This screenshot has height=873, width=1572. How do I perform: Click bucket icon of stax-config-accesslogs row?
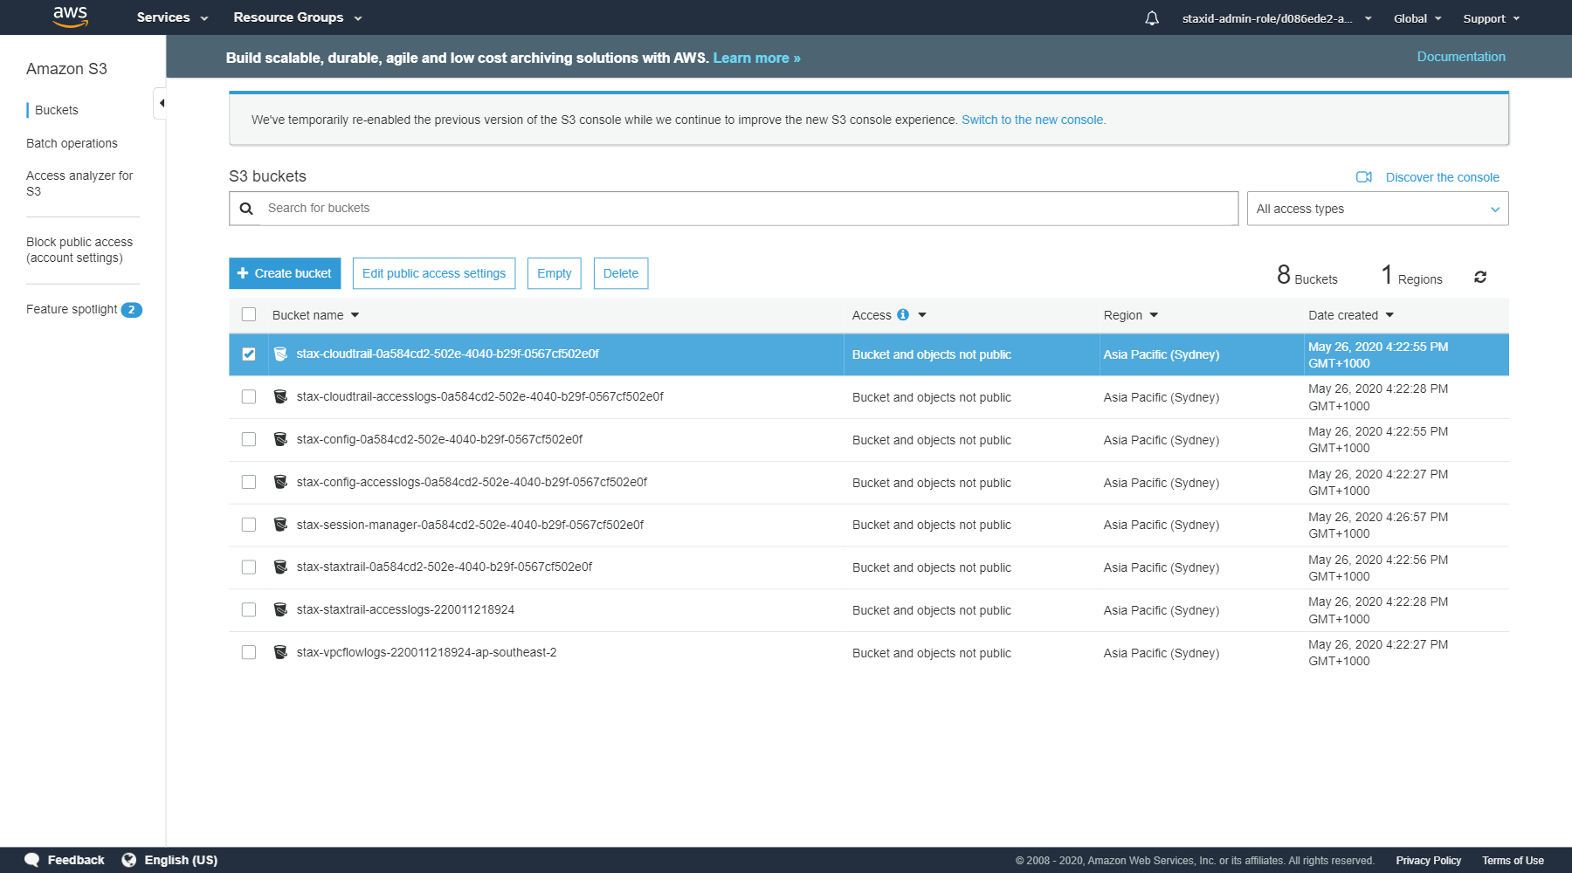[x=280, y=482]
